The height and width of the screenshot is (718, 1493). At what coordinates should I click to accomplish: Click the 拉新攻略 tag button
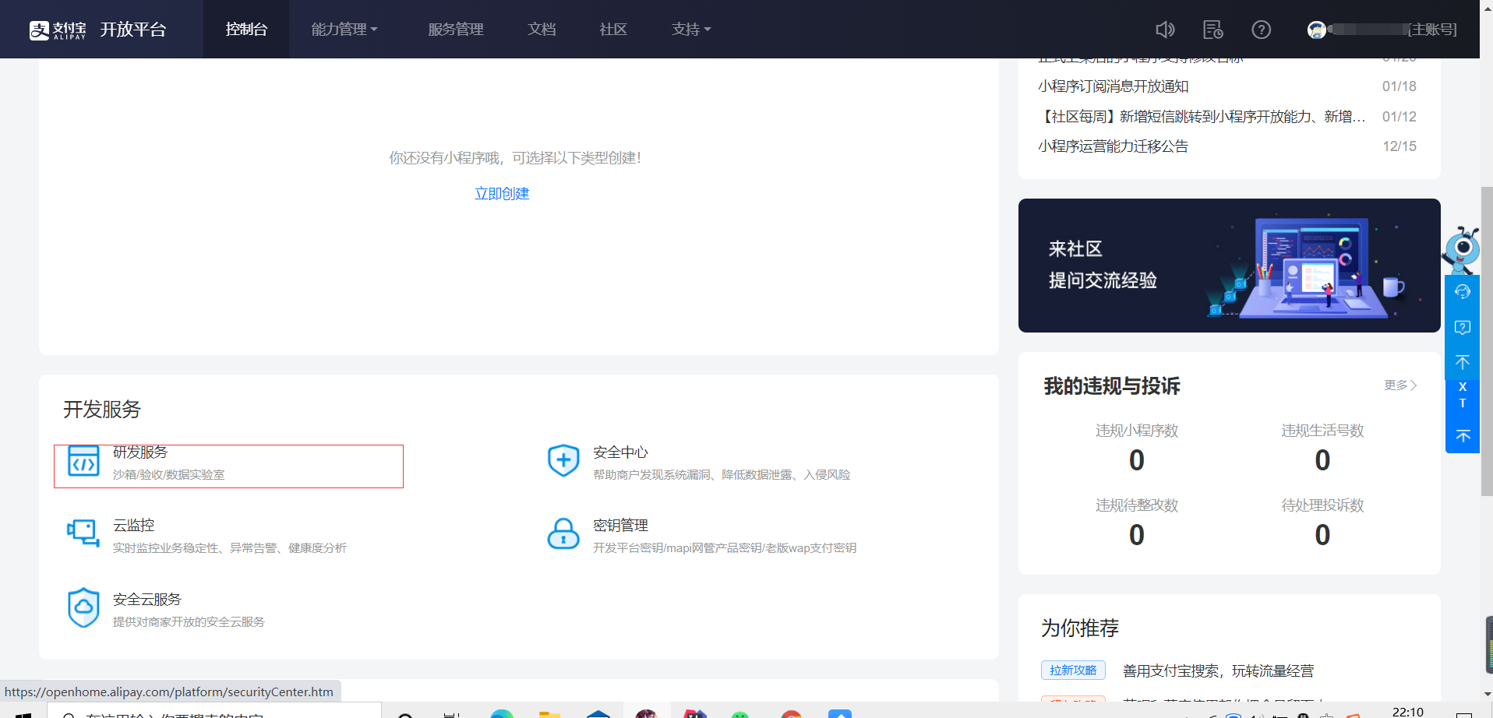tap(1073, 670)
